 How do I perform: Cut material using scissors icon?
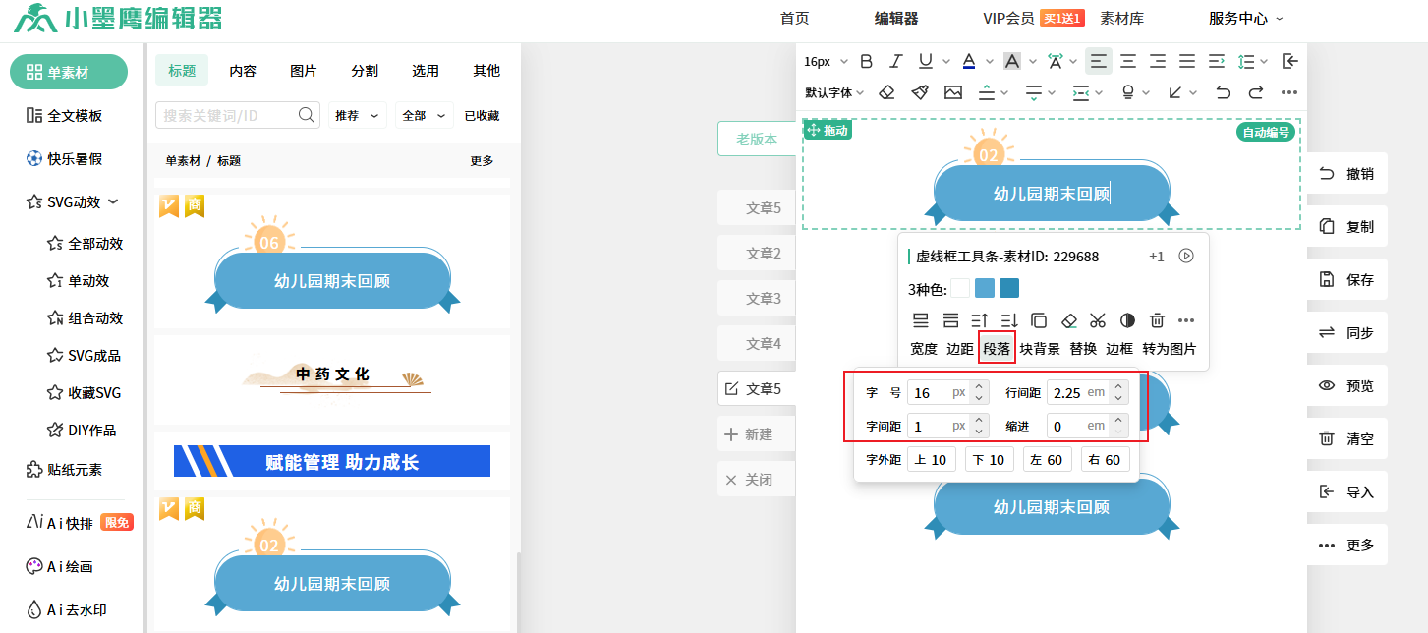[1098, 320]
